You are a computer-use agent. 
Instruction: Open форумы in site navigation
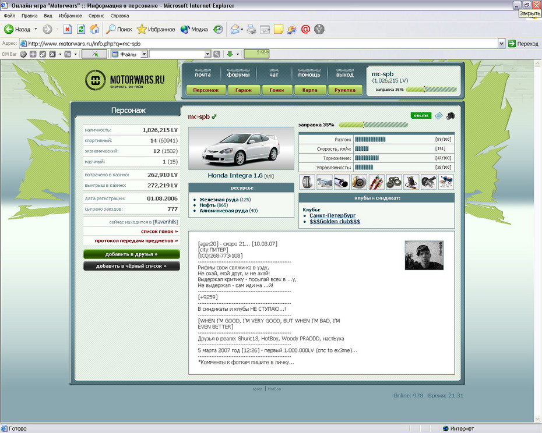click(x=238, y=74)
